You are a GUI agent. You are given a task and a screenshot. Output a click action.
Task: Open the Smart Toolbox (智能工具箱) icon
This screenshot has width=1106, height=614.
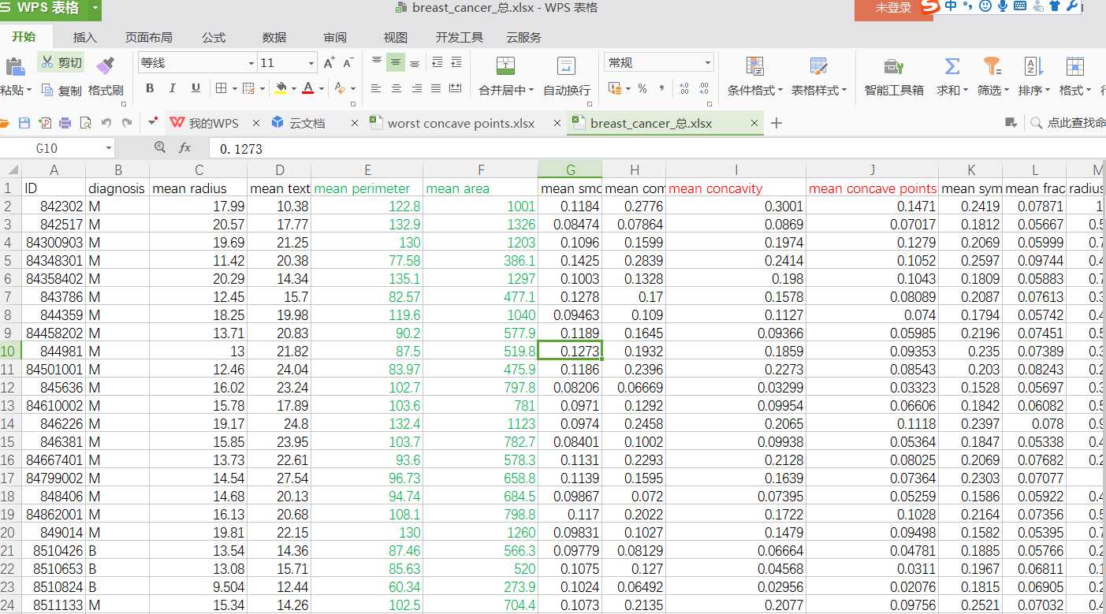point(894,66)
